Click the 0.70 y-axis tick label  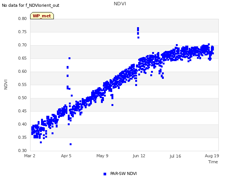(23, 45)
